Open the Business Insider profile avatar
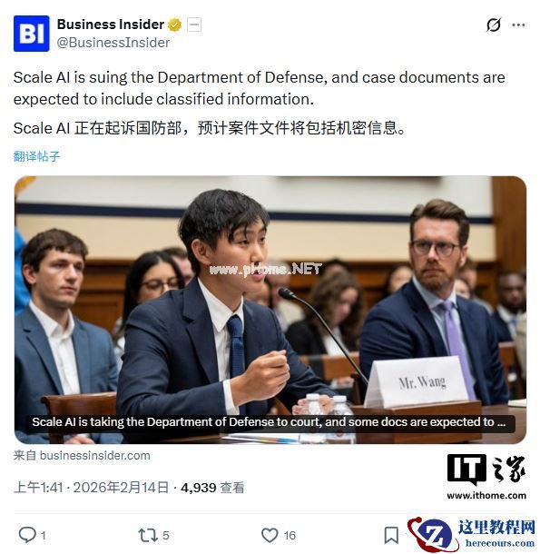Image resolution: width=540 pixels, height=554 pixels. click(x=32, y=34)
